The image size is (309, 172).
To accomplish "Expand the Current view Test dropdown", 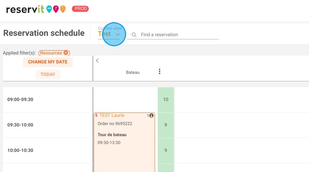I will pyautogui.click(x=109, y=34).
